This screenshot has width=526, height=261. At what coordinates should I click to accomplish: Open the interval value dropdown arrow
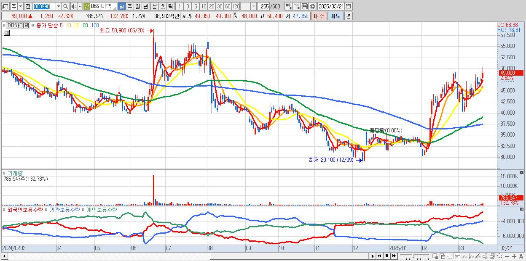click(x=253, y=7)
